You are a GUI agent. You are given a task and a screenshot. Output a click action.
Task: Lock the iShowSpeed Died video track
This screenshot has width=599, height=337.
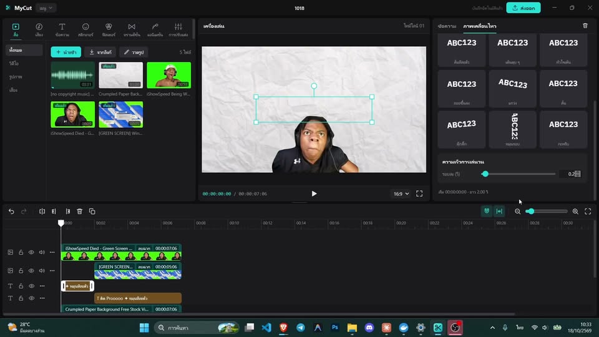tap(21, 252)
